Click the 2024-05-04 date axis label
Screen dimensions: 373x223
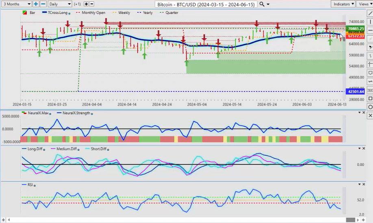(197, 104)
